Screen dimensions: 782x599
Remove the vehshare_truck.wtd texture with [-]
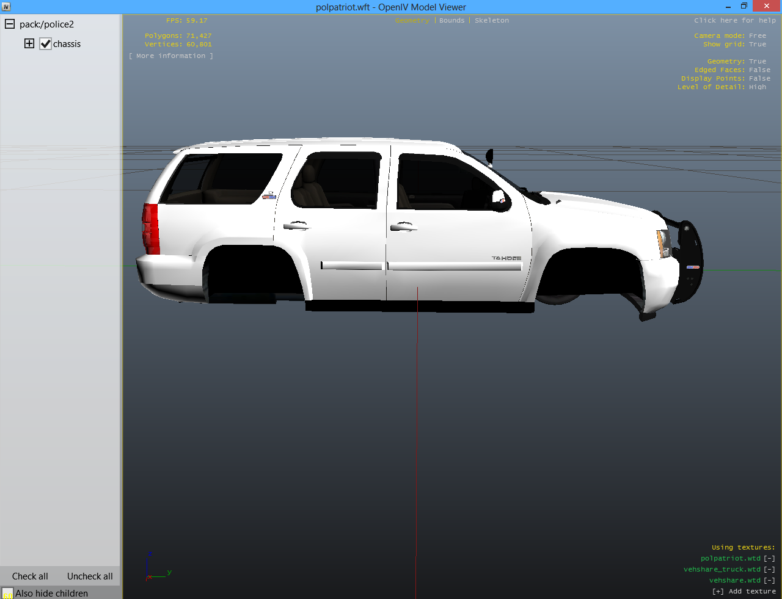pos(769,570)
